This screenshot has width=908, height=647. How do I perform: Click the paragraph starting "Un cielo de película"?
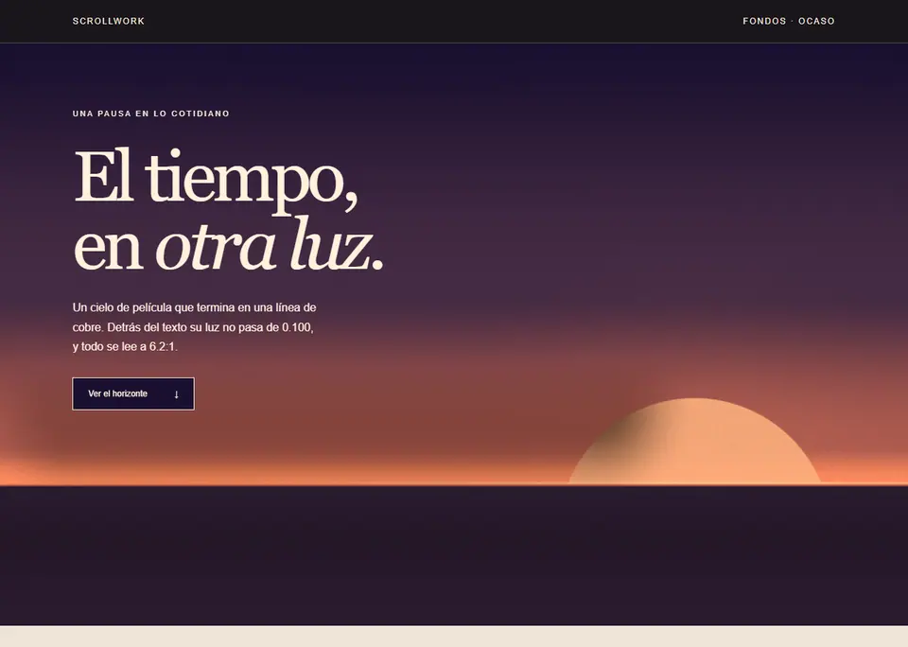click(x=194, y=327)
